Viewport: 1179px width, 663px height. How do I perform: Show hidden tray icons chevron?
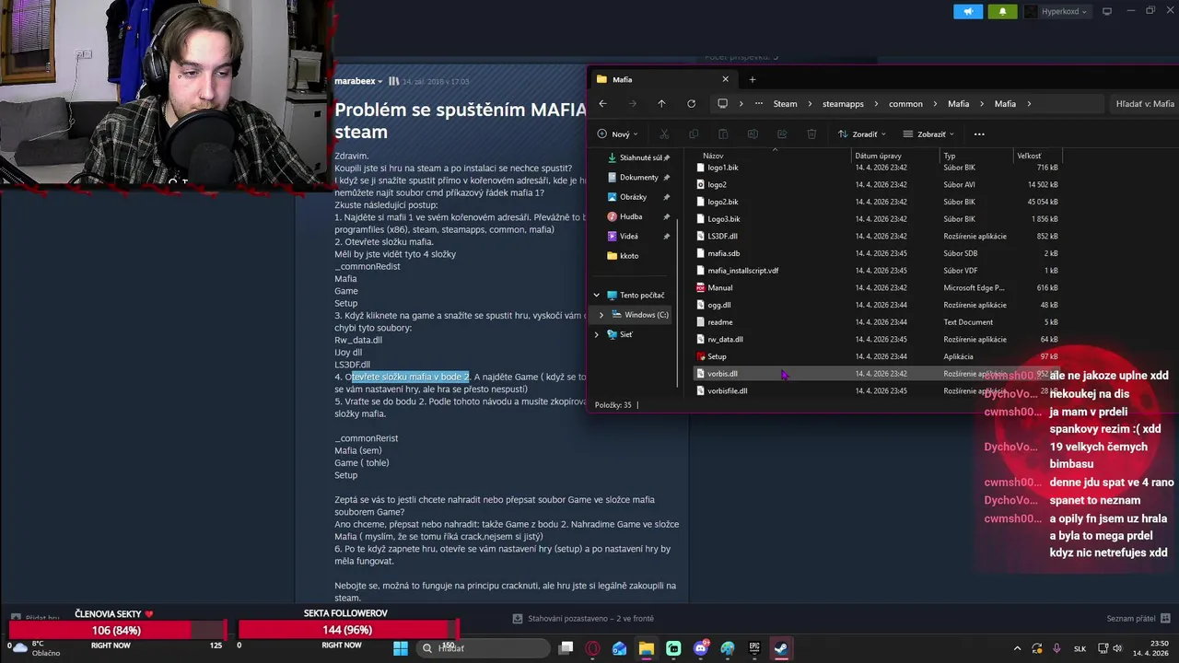[x=1017, y=648]
